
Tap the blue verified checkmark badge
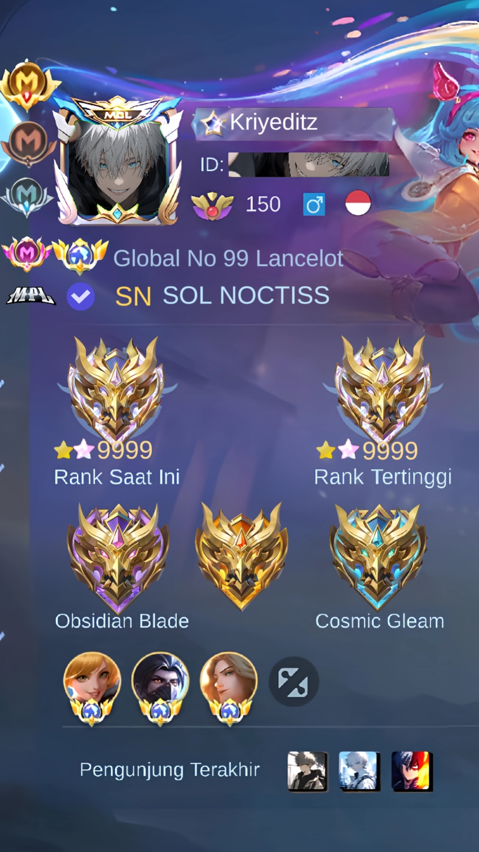click(81, 297)
